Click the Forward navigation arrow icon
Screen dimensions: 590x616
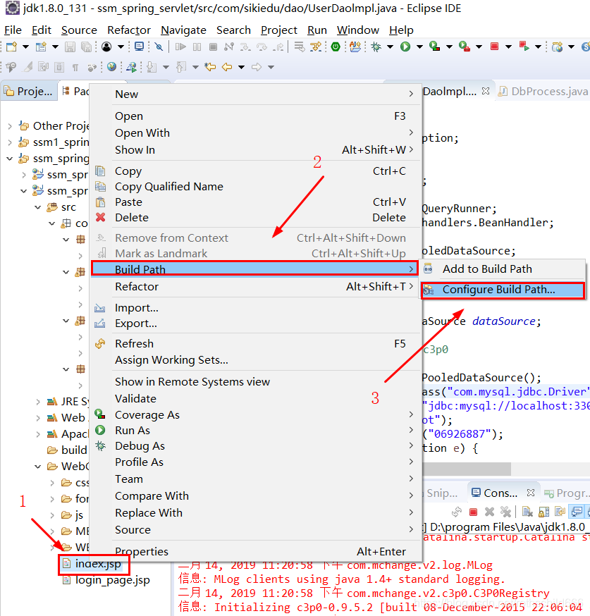(x=257, y=67)
